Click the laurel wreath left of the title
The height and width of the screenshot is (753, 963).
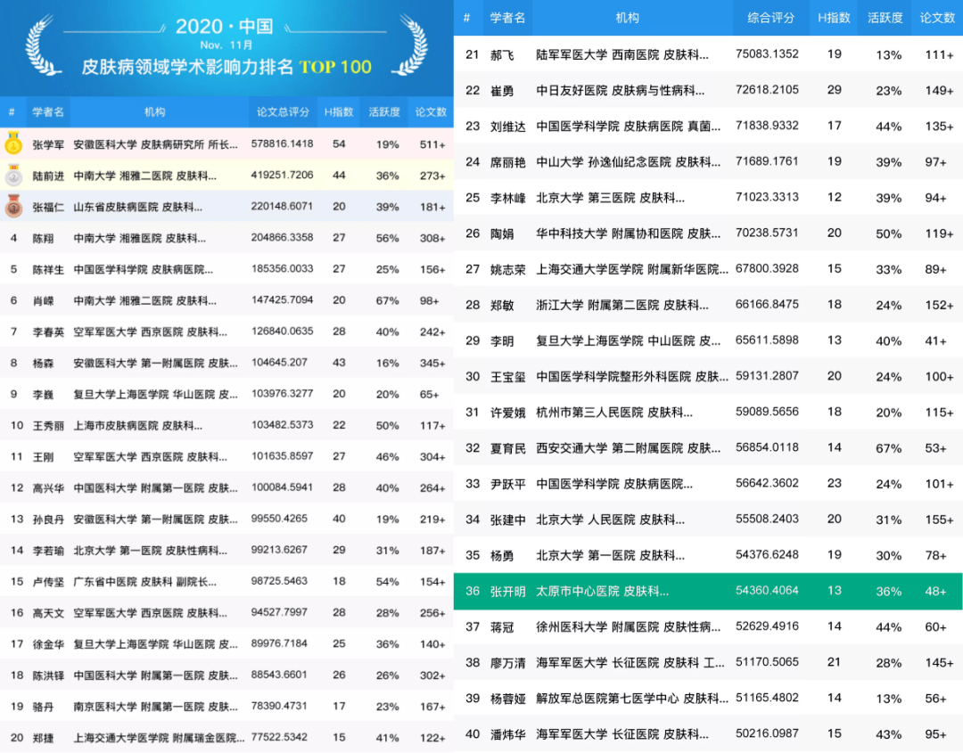[45, 45]
